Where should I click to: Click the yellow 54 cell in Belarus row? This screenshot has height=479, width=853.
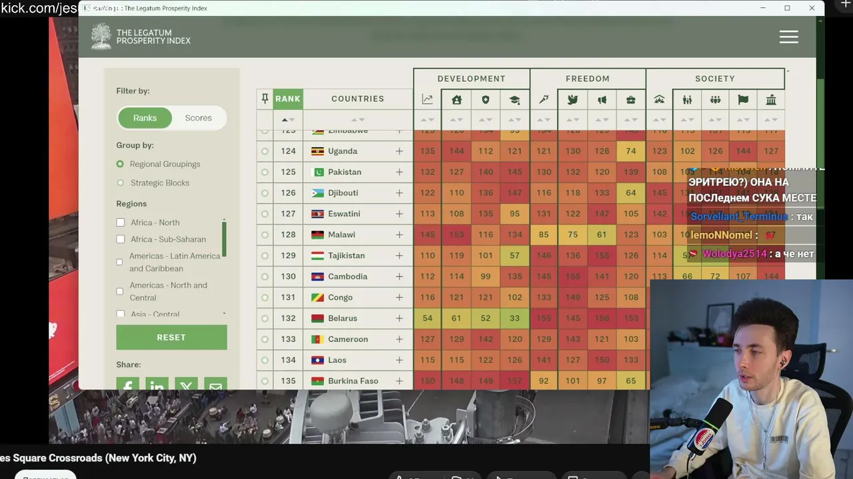[427, 318]
